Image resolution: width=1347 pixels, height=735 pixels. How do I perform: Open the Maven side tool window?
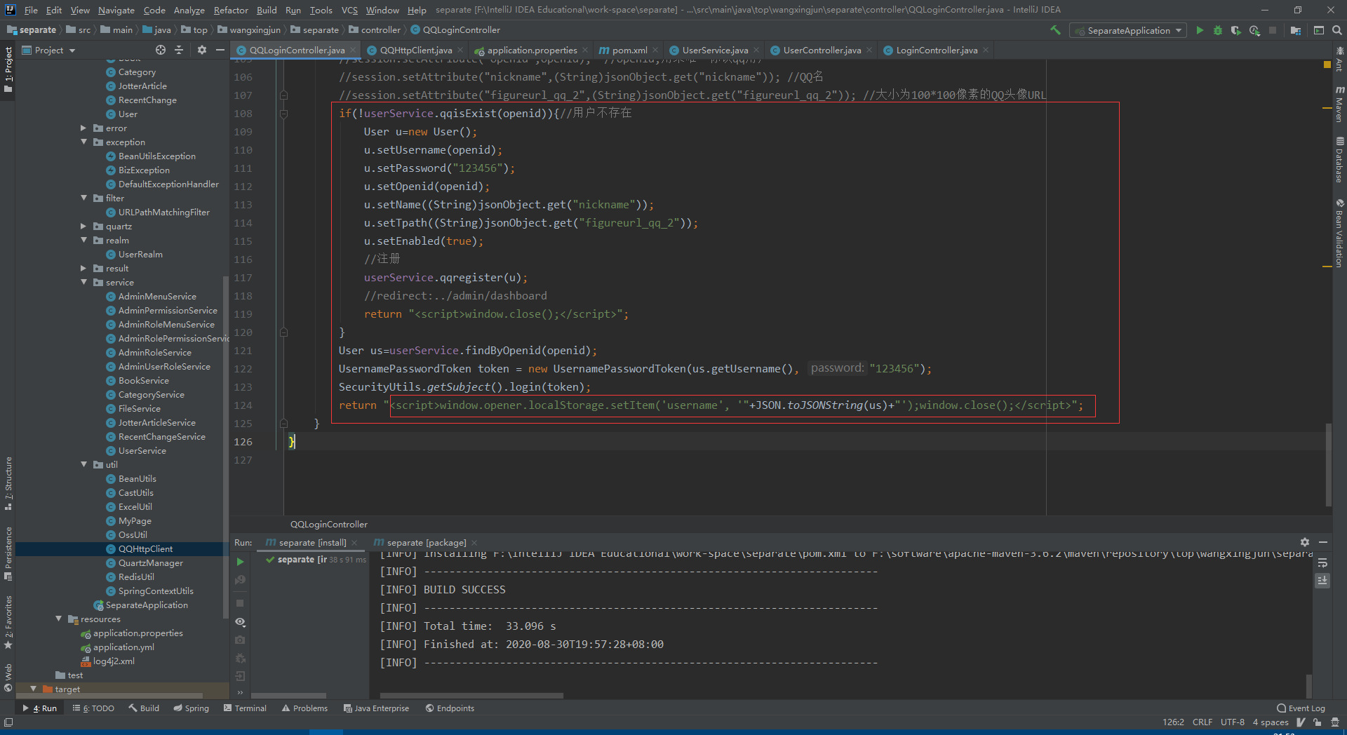(x=1339, y=104)
